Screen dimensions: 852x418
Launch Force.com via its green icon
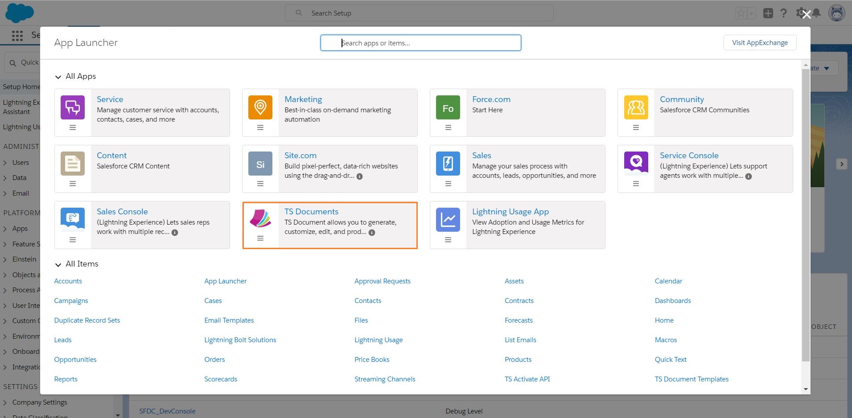tap(448, 107)
